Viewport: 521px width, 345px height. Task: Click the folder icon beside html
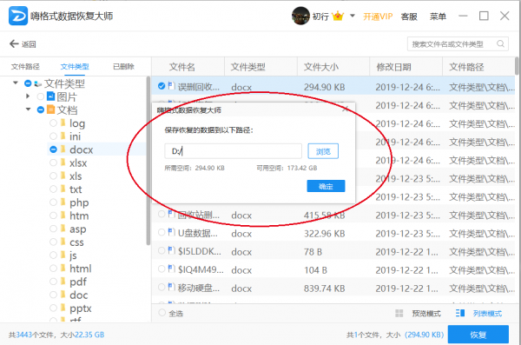(x=63, y=268)
